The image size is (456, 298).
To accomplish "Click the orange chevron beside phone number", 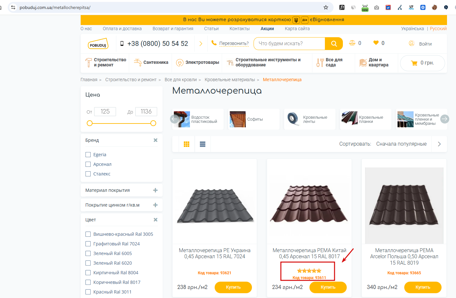I will [x=201, y=44].
